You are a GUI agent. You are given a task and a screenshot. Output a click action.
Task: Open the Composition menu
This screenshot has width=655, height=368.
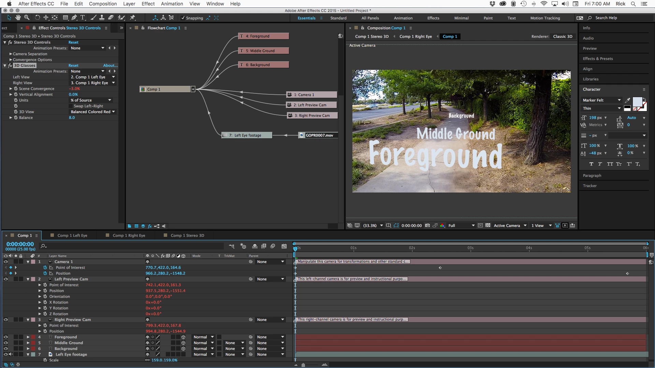[103, 4]
